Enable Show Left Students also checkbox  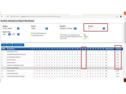click(32, 33)
